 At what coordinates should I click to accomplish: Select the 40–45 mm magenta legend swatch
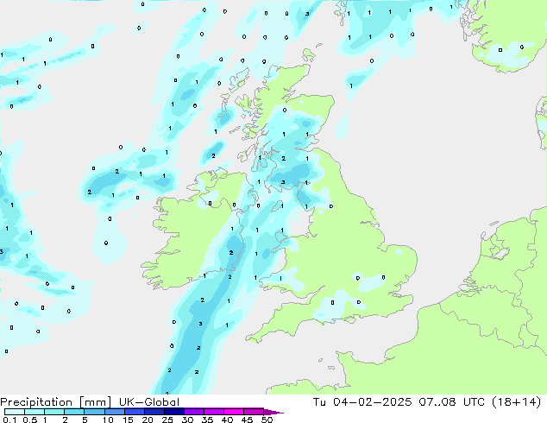coord(234,412)
